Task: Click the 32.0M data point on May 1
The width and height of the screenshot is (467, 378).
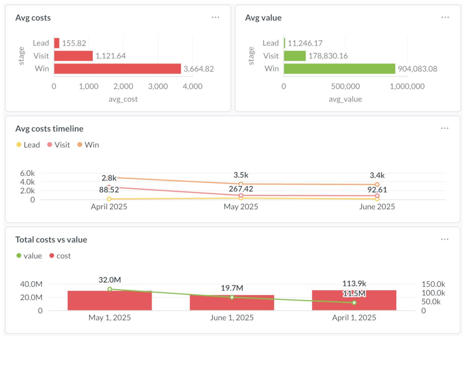Action: 109,289
